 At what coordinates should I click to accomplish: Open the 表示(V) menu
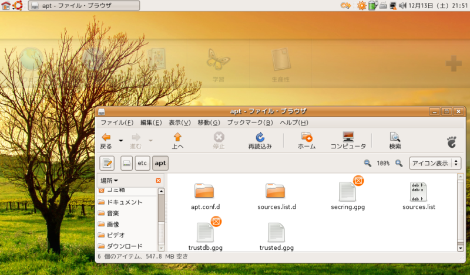(x=180, y=123)
